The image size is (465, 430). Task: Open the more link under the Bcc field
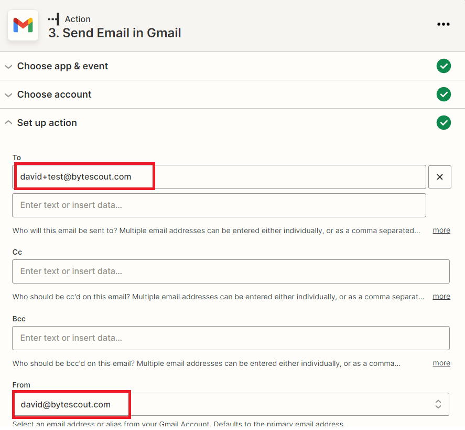[441, 363]
